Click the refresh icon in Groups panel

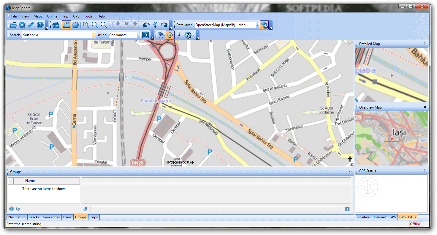[x=18, y=209]
